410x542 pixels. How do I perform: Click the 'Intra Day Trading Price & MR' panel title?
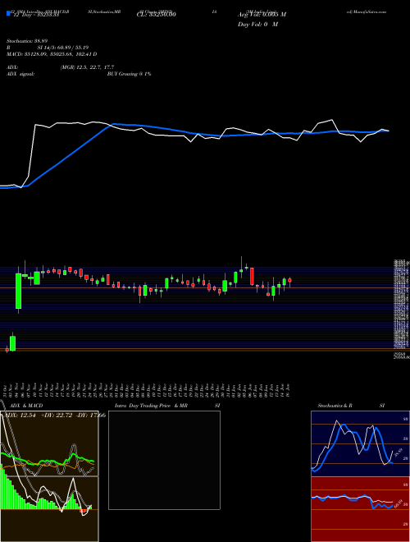pos(151,406)
